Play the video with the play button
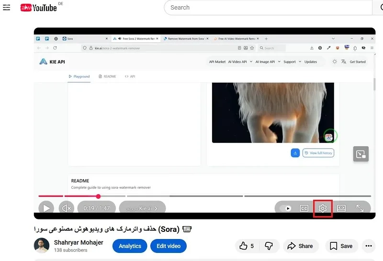The width and height of the screenshot is (383, 261). tap(46, 208)
